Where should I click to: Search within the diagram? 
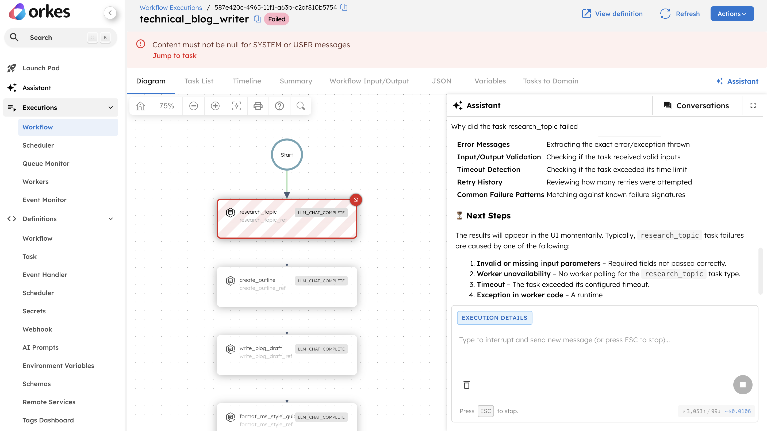[x=301, y=106]
